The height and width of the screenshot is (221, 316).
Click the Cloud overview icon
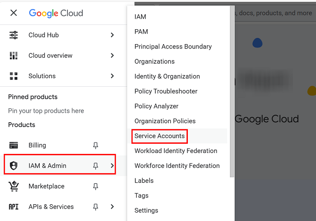click(14, 56)
